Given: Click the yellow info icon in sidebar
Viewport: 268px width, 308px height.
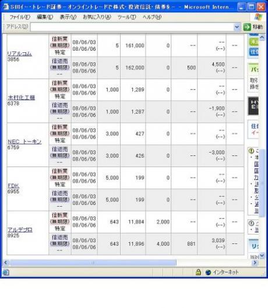Looking at the screenshot, I should (251, 151).
